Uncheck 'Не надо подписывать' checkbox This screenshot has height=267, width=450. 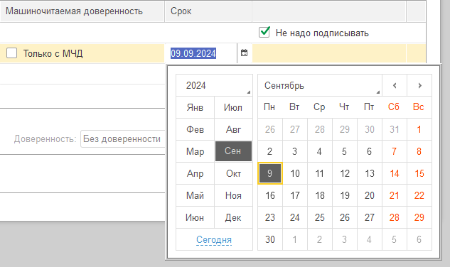tap(264, 32)
